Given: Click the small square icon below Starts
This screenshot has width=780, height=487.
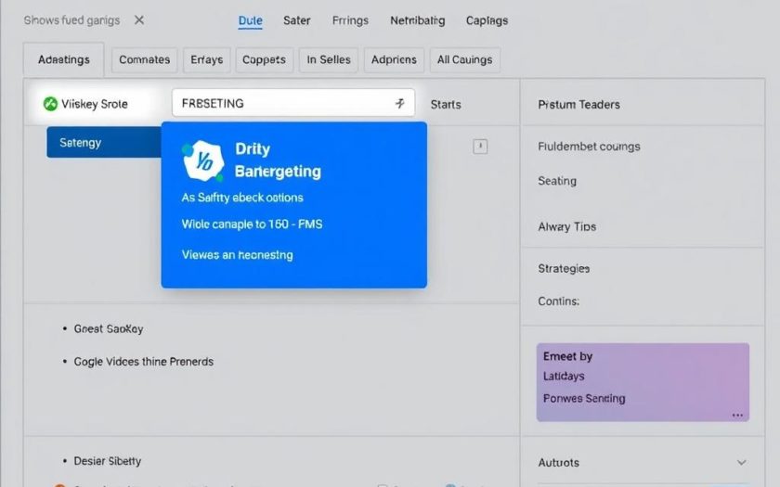Looking at the screenshot, I should (480, 146).
